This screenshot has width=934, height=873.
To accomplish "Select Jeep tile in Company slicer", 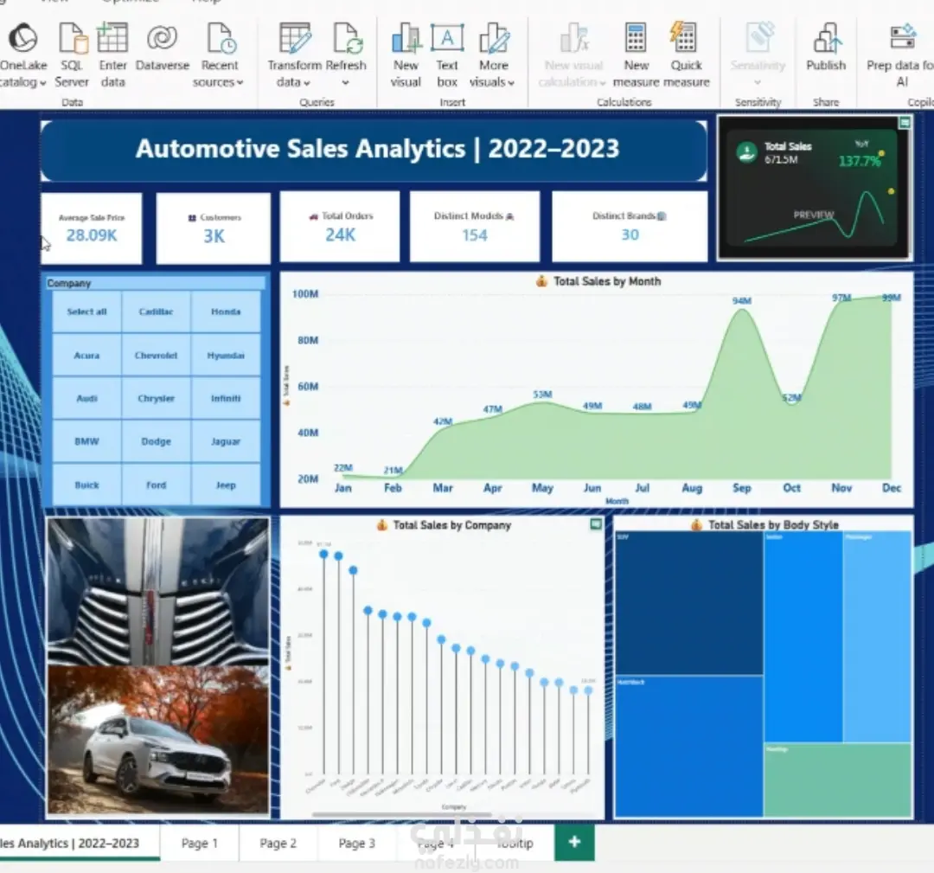I will click(x=226, y=485).
